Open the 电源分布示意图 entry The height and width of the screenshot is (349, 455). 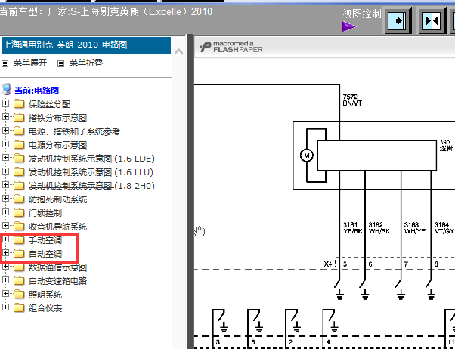[x=57, y=145]
